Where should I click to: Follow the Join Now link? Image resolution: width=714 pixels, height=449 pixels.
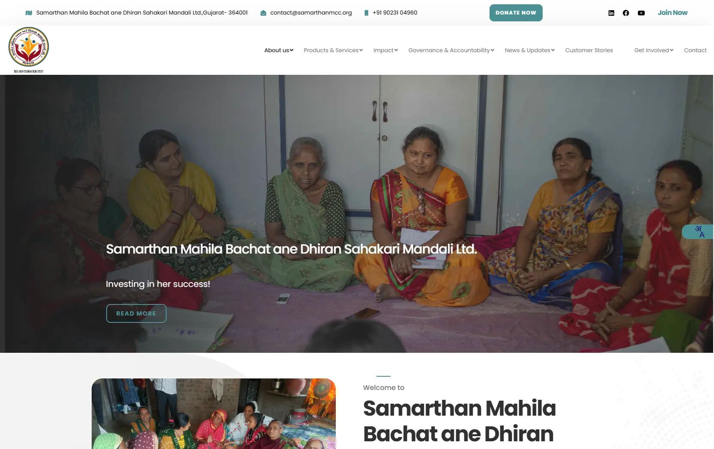pyautogui.click(x=672, y=12)
